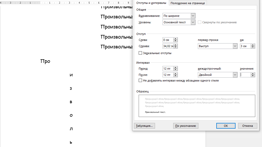
Task: Toggle the Свернуты по умолчанию checkbox
Action: pyautogui.click(x=199, y=22)
